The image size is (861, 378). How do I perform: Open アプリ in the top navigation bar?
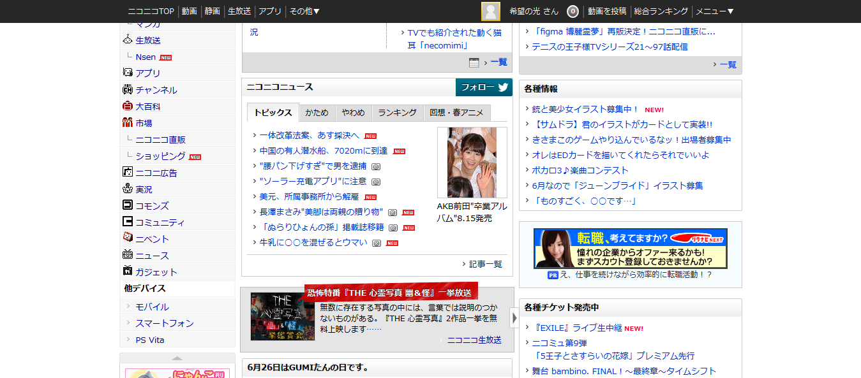(270, 11)
